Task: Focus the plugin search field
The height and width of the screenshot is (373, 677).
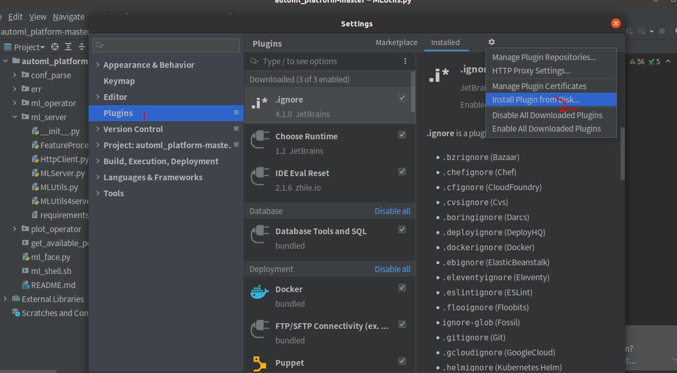Action: [x=331, y=61]
